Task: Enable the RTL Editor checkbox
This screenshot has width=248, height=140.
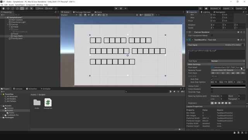Action: pyautogui.click(x=243, y=45)
